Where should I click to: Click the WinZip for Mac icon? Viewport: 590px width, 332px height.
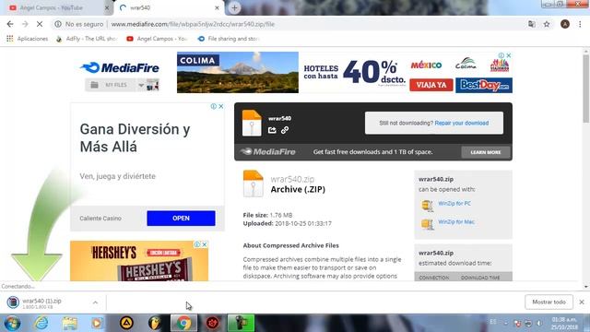(x=427, y=224)
